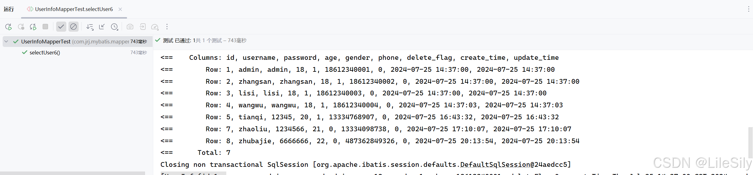Open the sort tests dropdown
Image resolution: width=753 pixels, height=175 pixels.
(x=90, y=27)
